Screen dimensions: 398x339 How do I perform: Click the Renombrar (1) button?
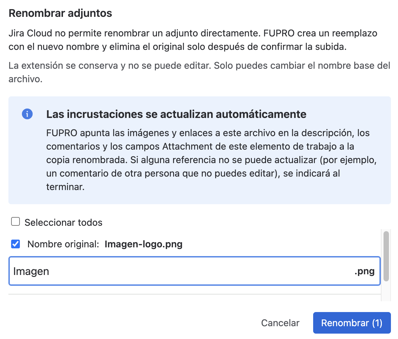coord(352,323)
